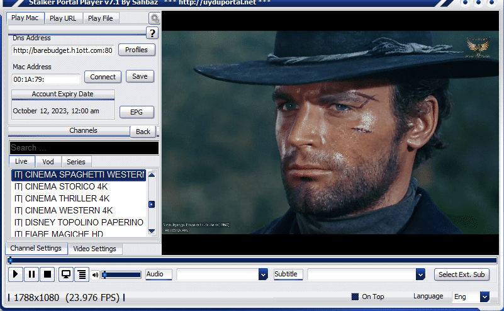Click the Channels header bar
The image size is (504, 311).
pos(69,130)
